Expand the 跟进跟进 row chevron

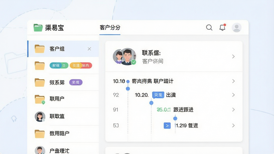click(x=233, y=110)
